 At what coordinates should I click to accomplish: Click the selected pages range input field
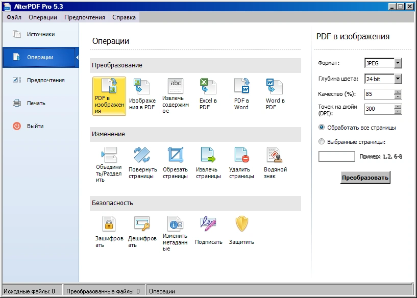(x=337, y=156)
